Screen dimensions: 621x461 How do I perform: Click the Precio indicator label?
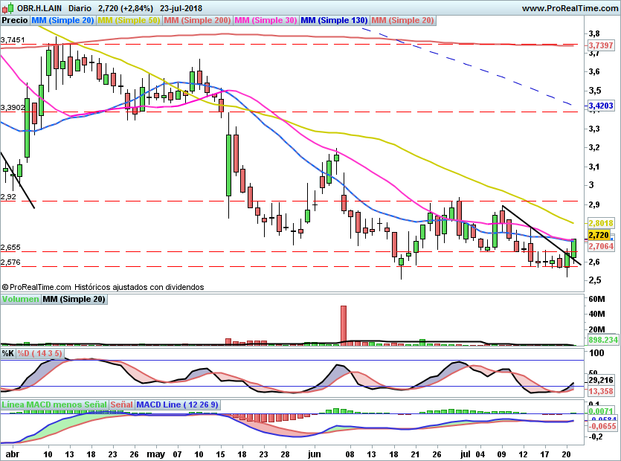pyautogui.click(x=15, y=20)
